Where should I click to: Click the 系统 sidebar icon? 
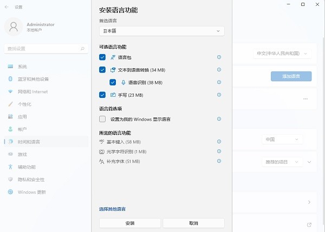[10, 67]
